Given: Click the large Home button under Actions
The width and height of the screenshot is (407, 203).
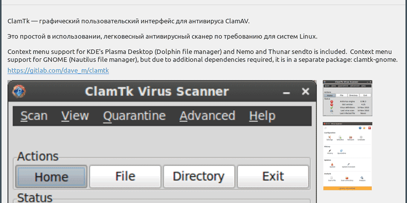Looking at the screenshot, I should (x=51, y=177).
